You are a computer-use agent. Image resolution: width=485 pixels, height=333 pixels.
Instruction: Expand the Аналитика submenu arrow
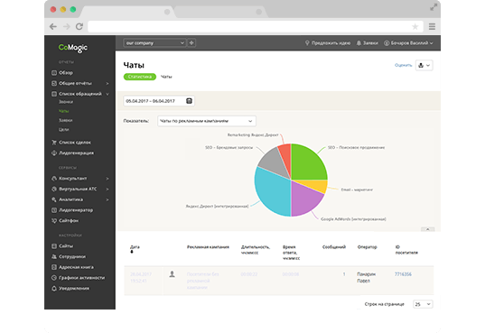tap(107, 199)
